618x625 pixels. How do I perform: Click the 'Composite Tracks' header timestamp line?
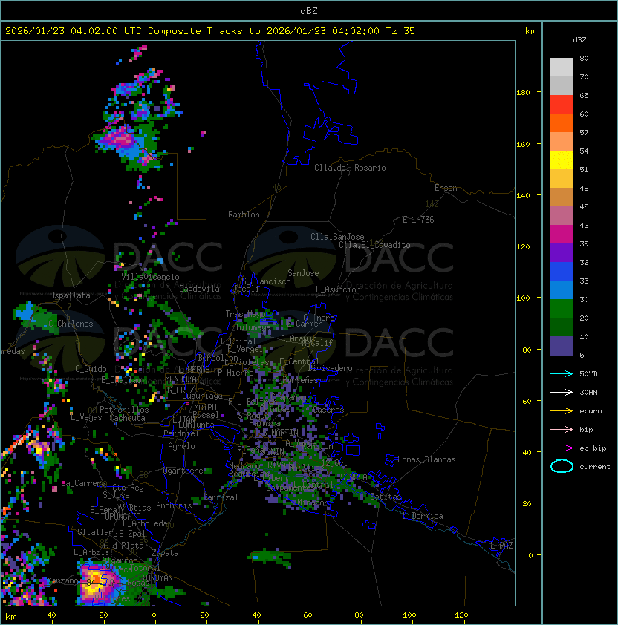[x=210, y=30]
